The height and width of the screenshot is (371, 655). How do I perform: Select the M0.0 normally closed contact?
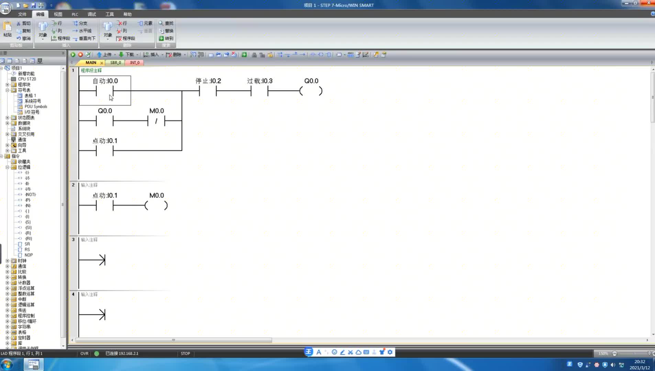coord(156,121)
